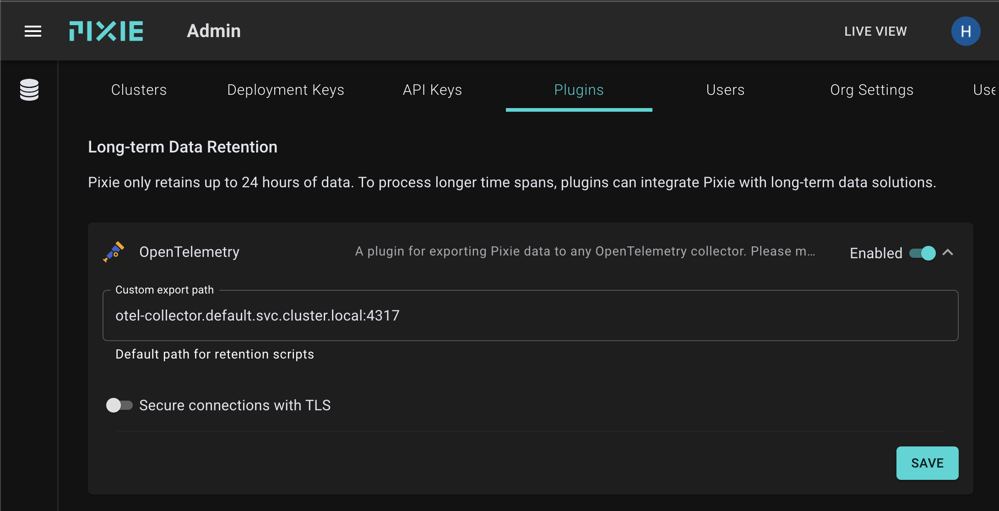Open the hamburger navigation menu
This screenshot has width=999, height=511.
tap(33, 31)
